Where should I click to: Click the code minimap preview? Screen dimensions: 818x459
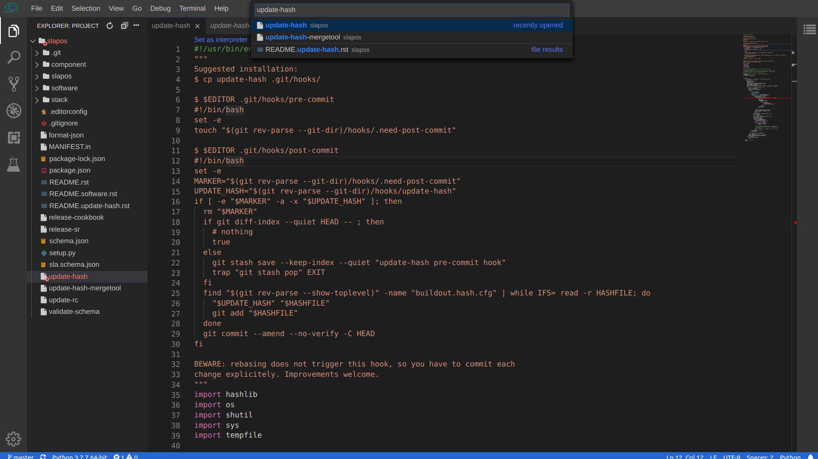pos(767,88)
